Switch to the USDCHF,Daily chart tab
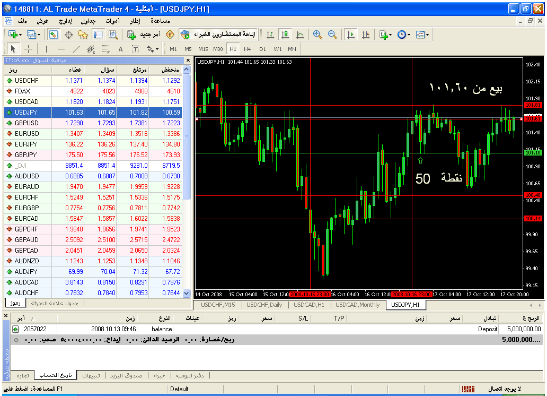This screenshot has width=547, height=396. tap(264, 305)
